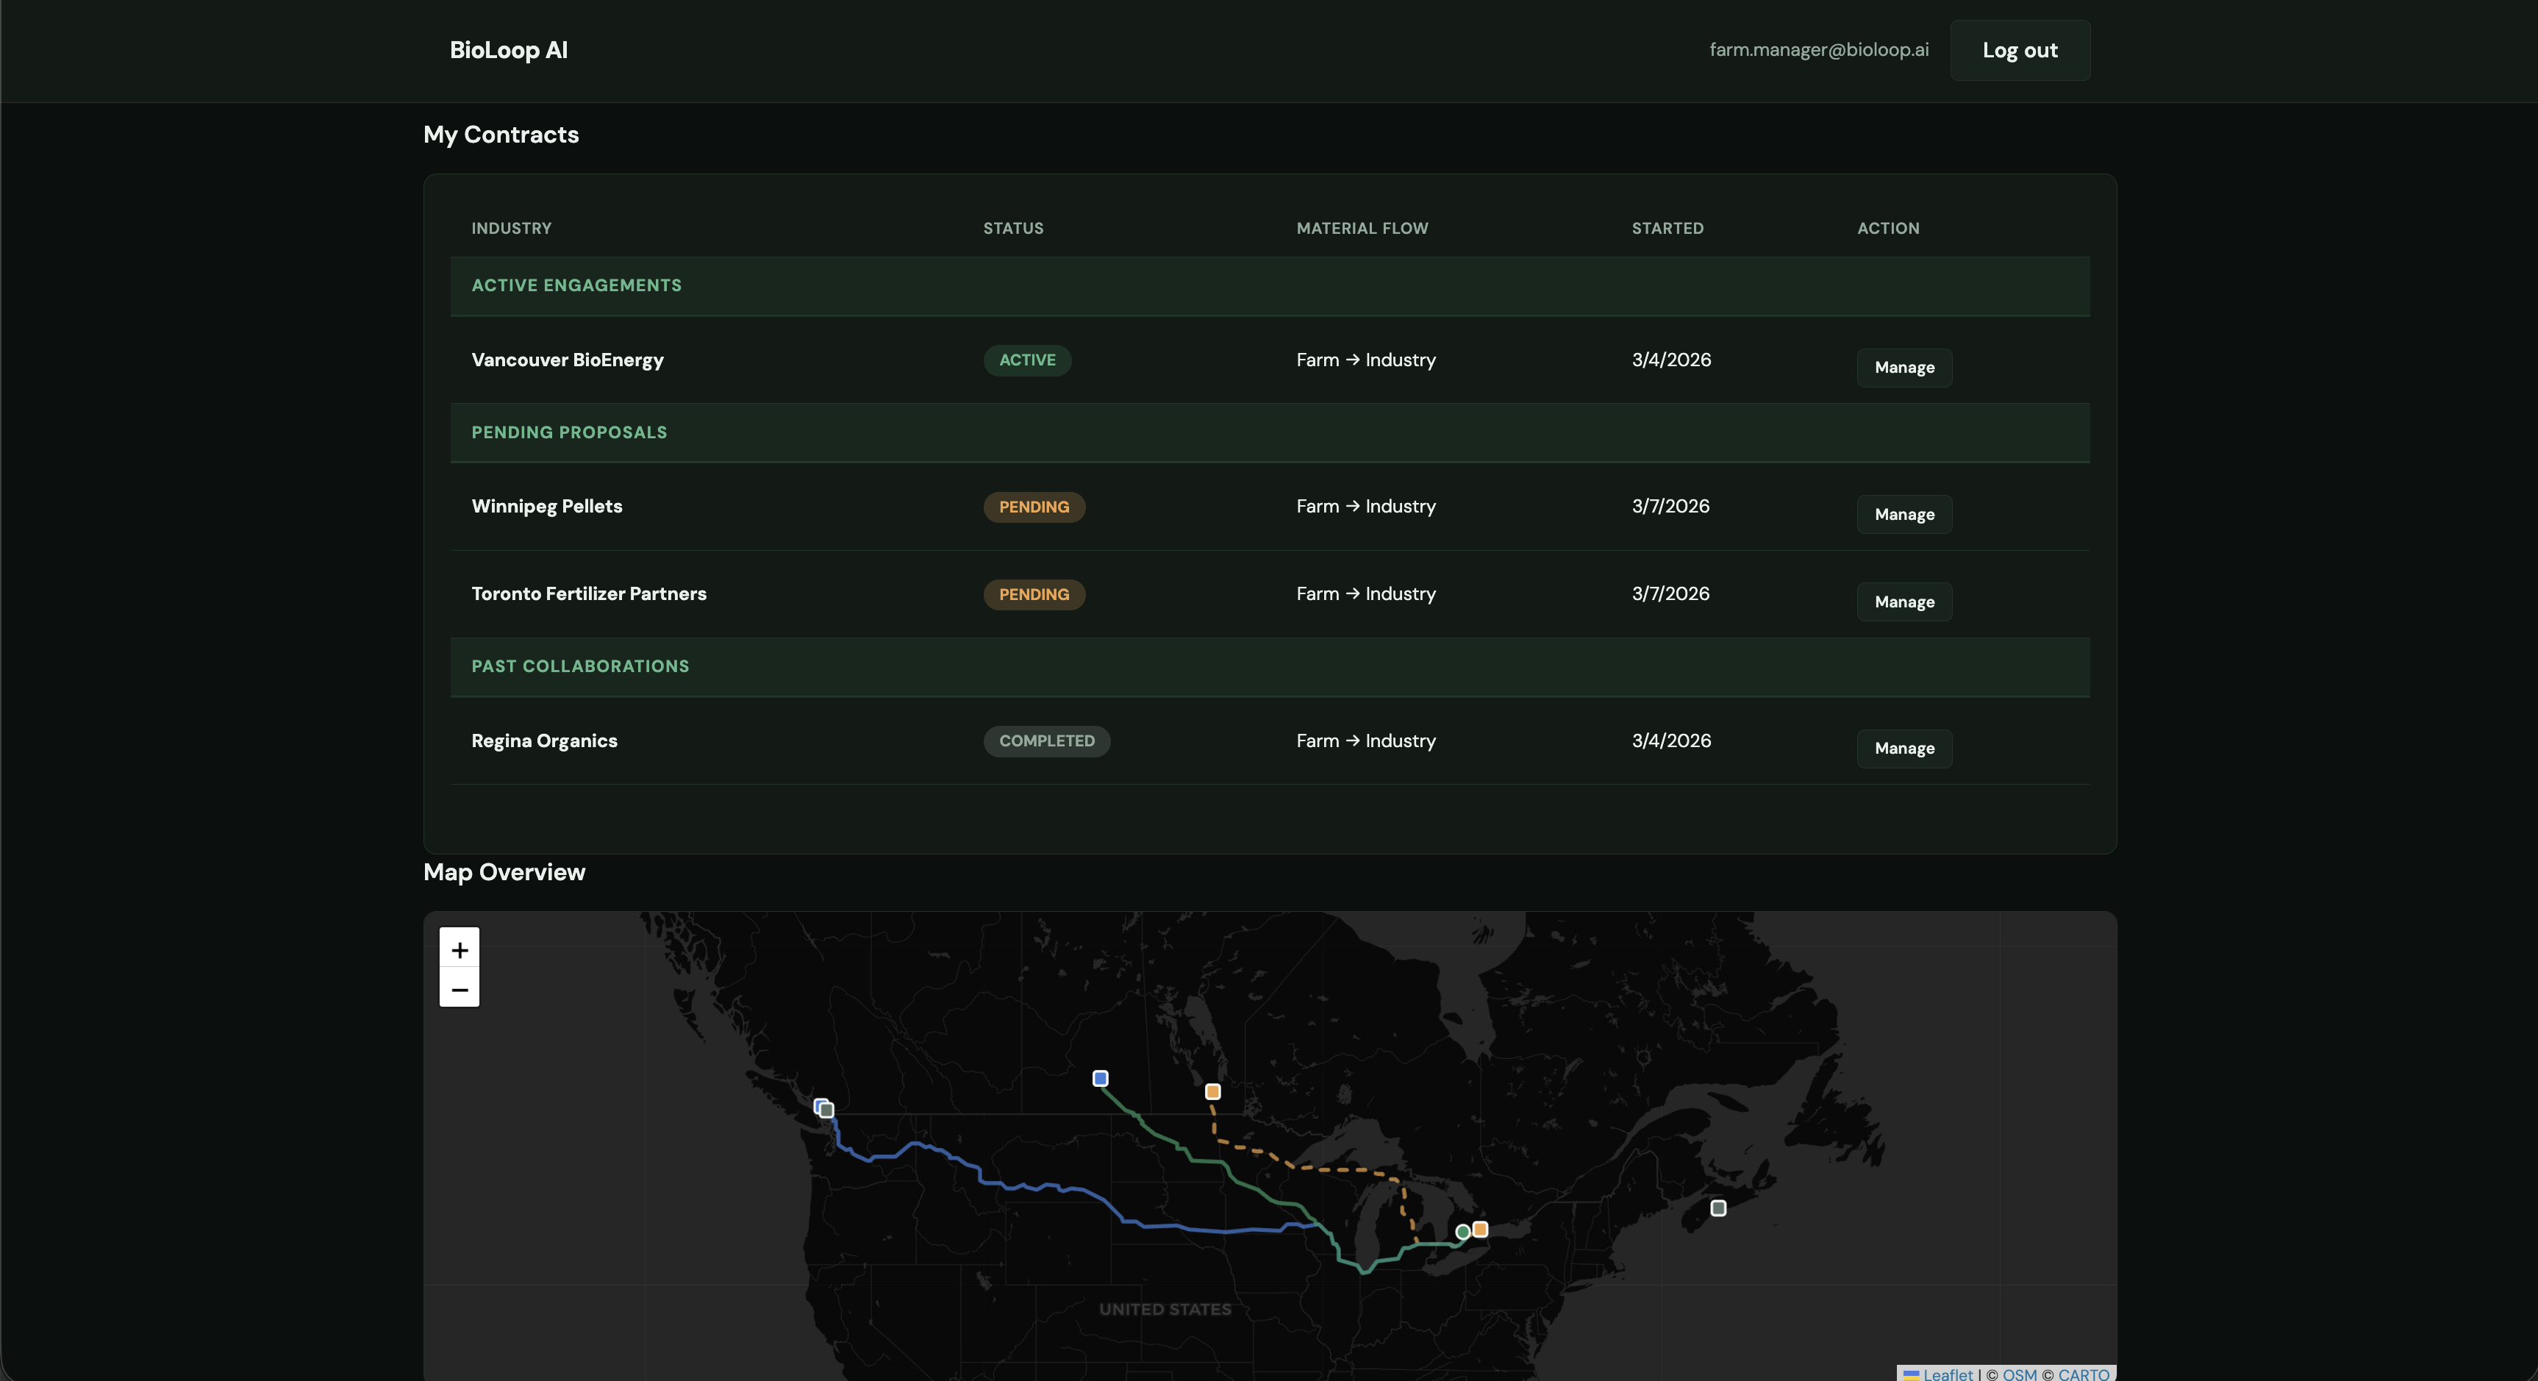Screen dimensions: 2538x1381
Task: Click the orange square marker near Toronto
Action: tap(1480, 1230)
